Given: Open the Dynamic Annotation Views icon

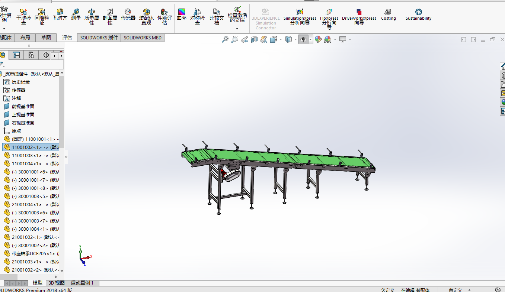Looking at the screenshot, I should (264, 39).
